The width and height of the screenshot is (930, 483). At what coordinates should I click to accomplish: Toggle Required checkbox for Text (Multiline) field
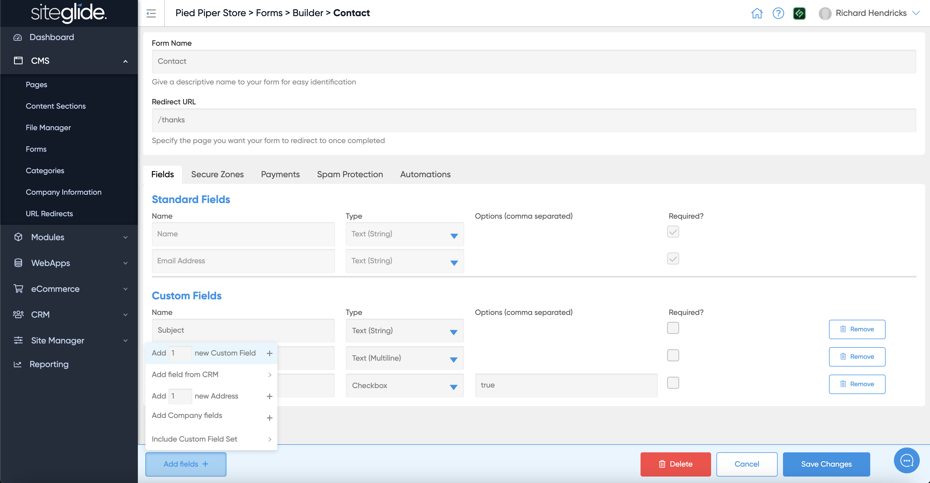coord(673,355)
